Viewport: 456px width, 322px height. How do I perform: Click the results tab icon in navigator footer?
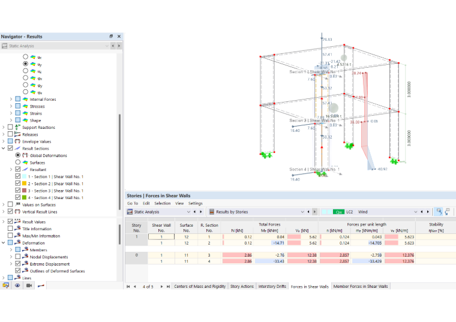pos(41,285)
